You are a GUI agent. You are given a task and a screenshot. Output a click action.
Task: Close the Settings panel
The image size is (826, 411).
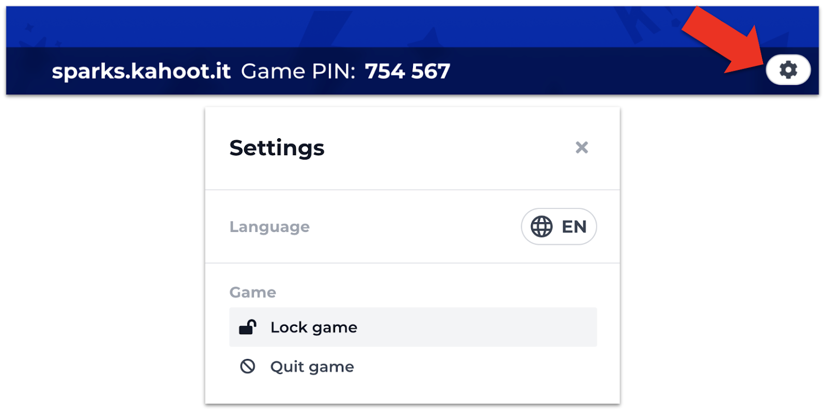581,148
